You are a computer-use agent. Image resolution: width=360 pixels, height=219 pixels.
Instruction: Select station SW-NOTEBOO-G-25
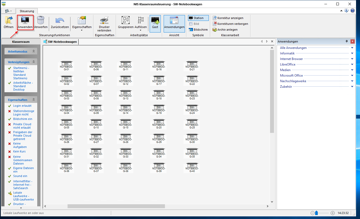[192, 124]
